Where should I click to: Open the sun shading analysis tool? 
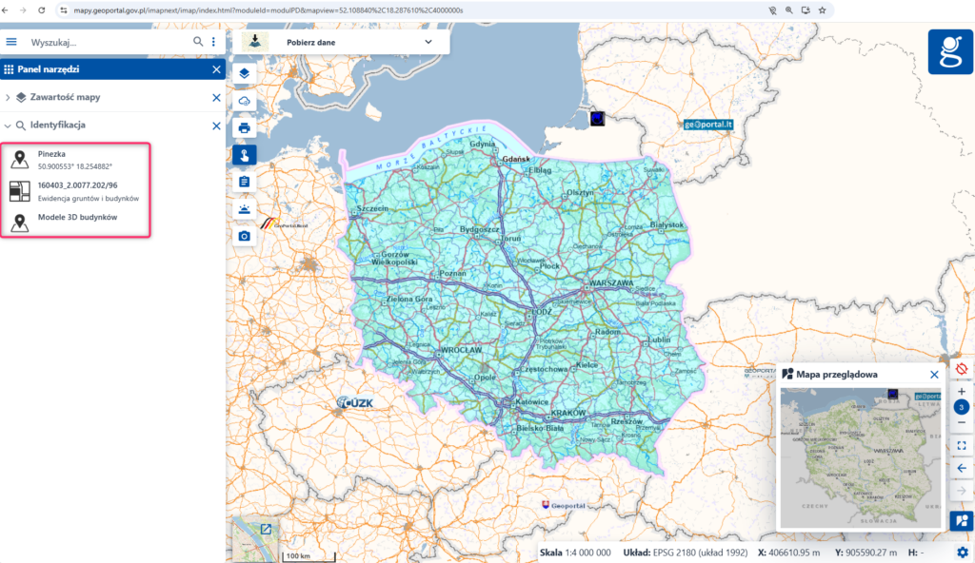(x=245, y=209)
